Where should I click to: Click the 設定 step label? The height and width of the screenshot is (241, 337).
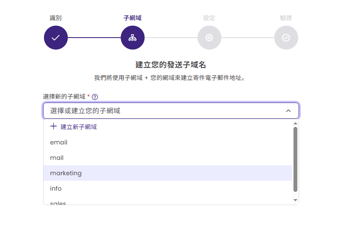pyautogui.click(x=209, y=18)
